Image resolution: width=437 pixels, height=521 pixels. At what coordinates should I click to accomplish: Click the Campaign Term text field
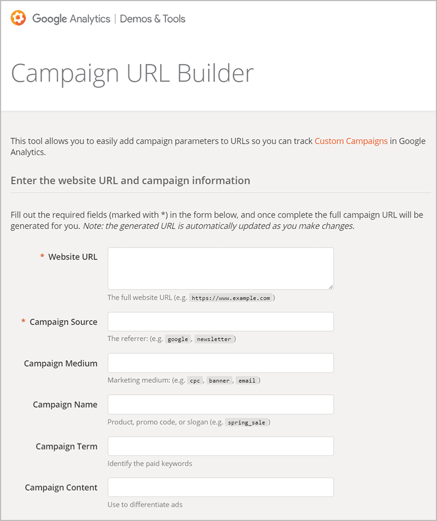(x=220, y=446)
